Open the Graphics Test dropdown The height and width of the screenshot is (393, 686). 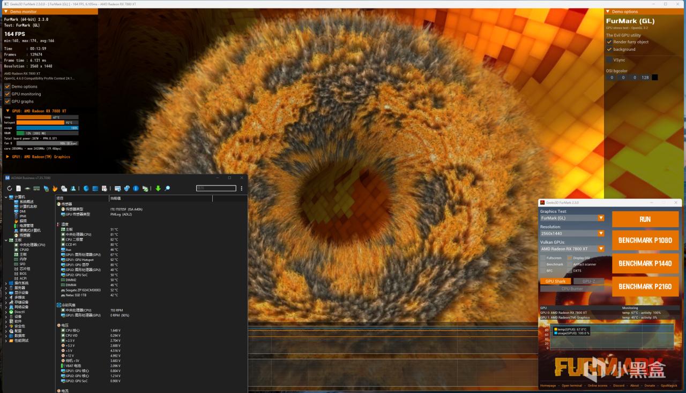click(x=572, y=218)
